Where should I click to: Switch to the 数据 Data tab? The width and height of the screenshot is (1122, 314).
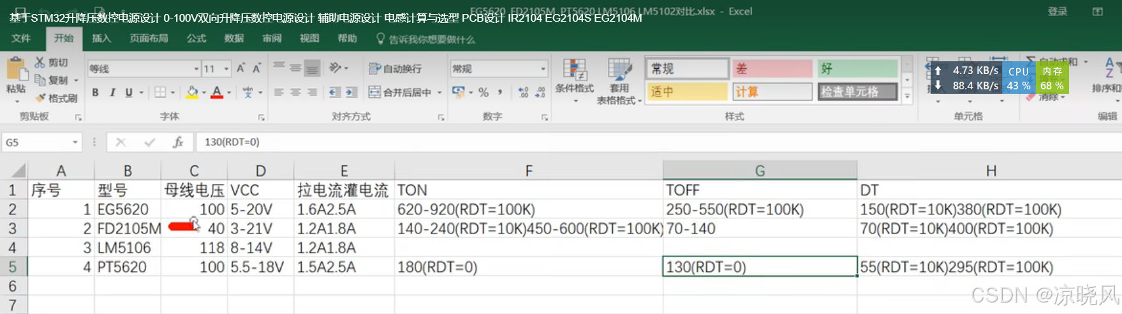pos(234,38)
